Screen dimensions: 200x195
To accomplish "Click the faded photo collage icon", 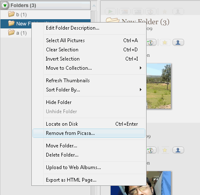I will tap(124, 12).
